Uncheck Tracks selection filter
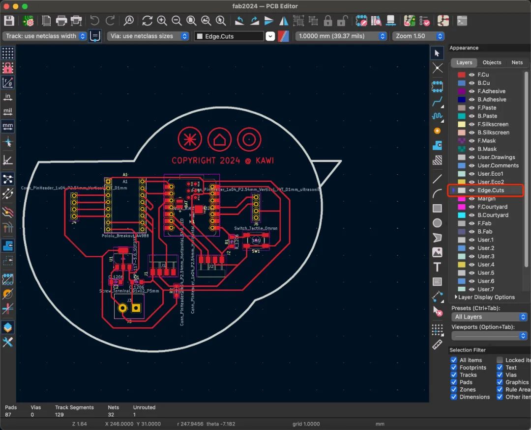 click(x=454, y=375)
